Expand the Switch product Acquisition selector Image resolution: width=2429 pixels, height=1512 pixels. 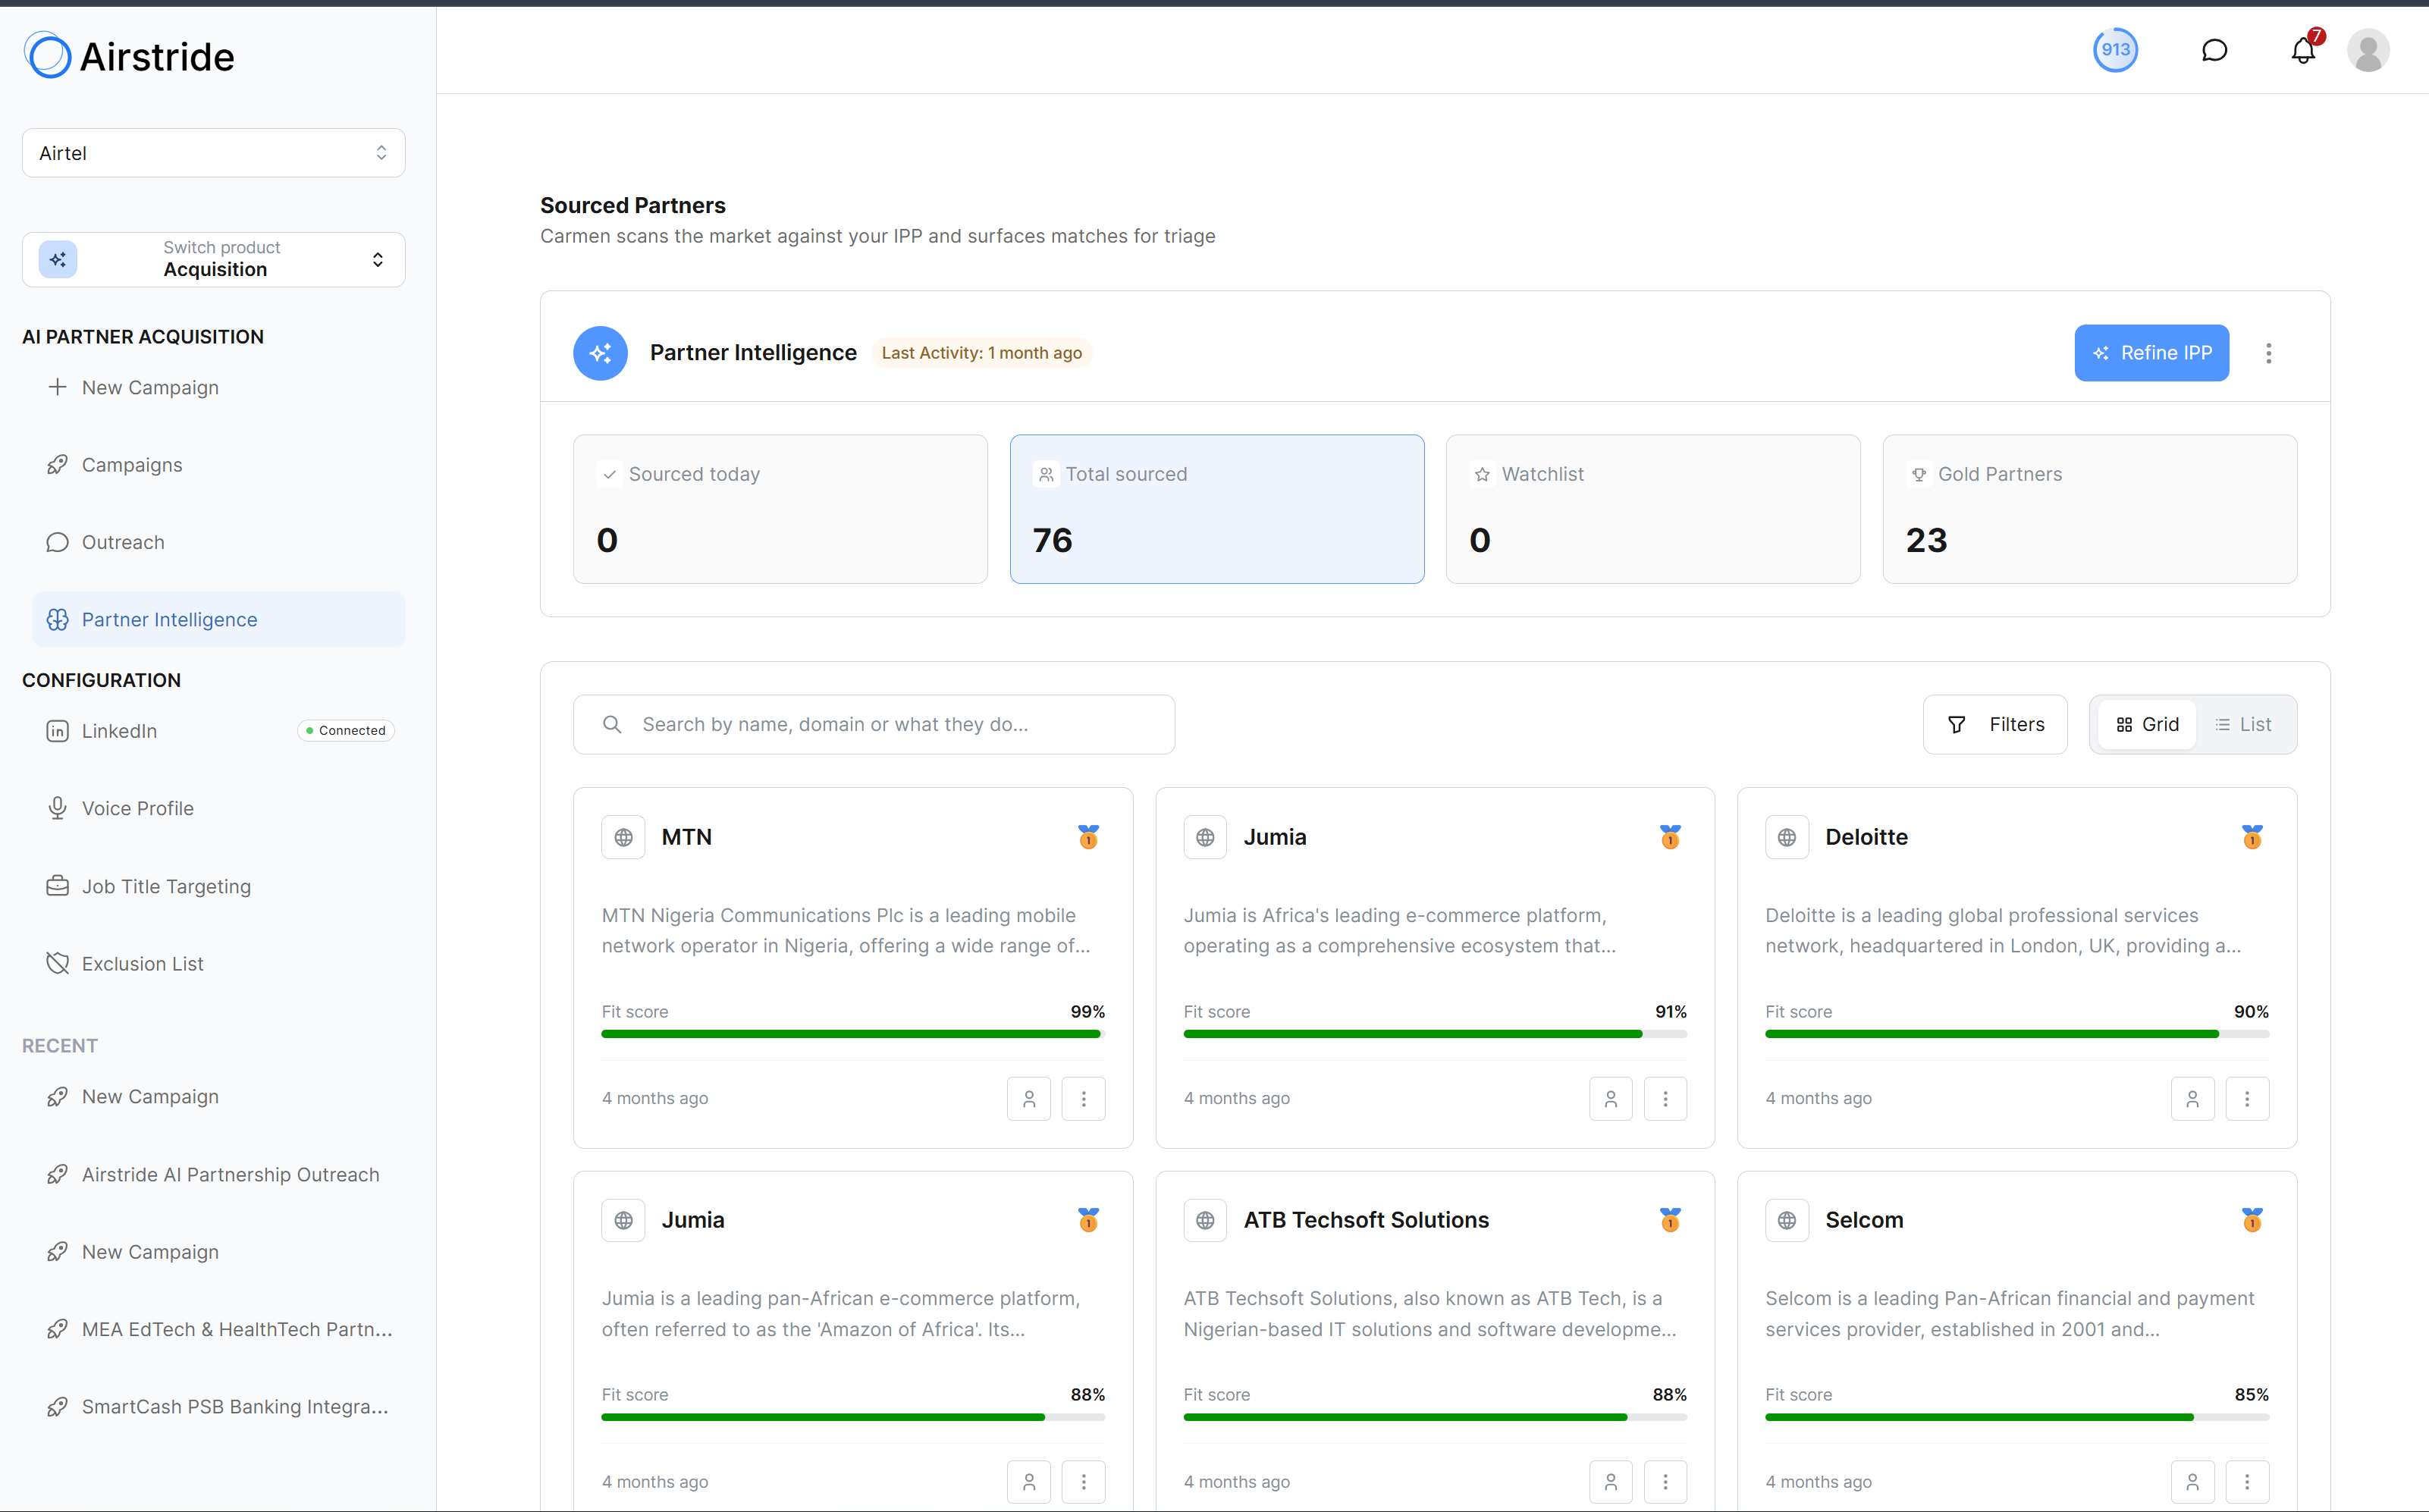[213, 259]
